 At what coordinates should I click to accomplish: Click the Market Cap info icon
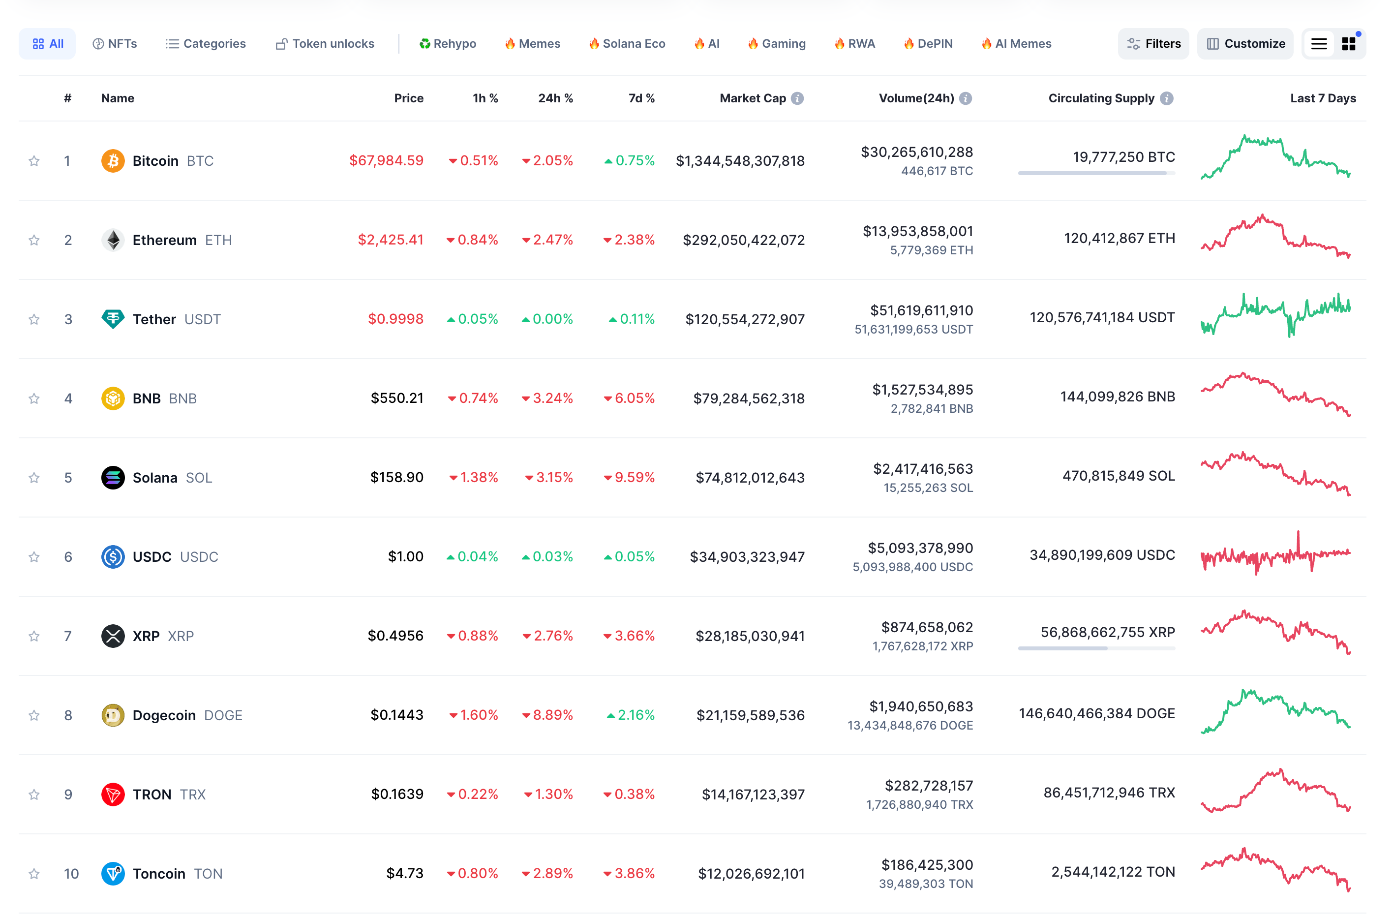[797, 98]
